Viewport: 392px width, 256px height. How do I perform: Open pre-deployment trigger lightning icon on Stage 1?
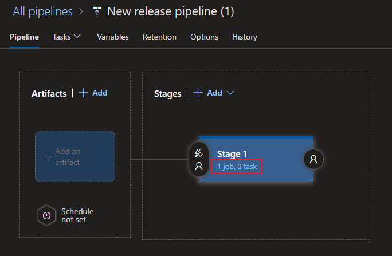(x=199, y=153)
